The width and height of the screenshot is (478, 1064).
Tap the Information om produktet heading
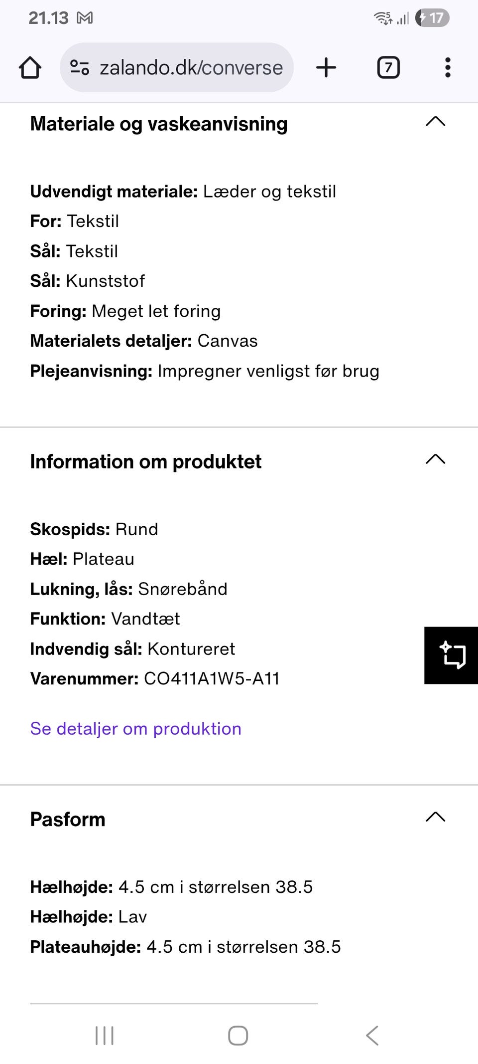coord(145,461)
